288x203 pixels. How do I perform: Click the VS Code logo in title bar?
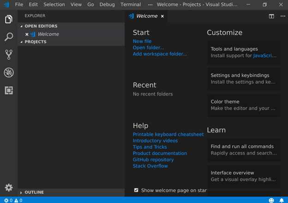click(6, 5)
